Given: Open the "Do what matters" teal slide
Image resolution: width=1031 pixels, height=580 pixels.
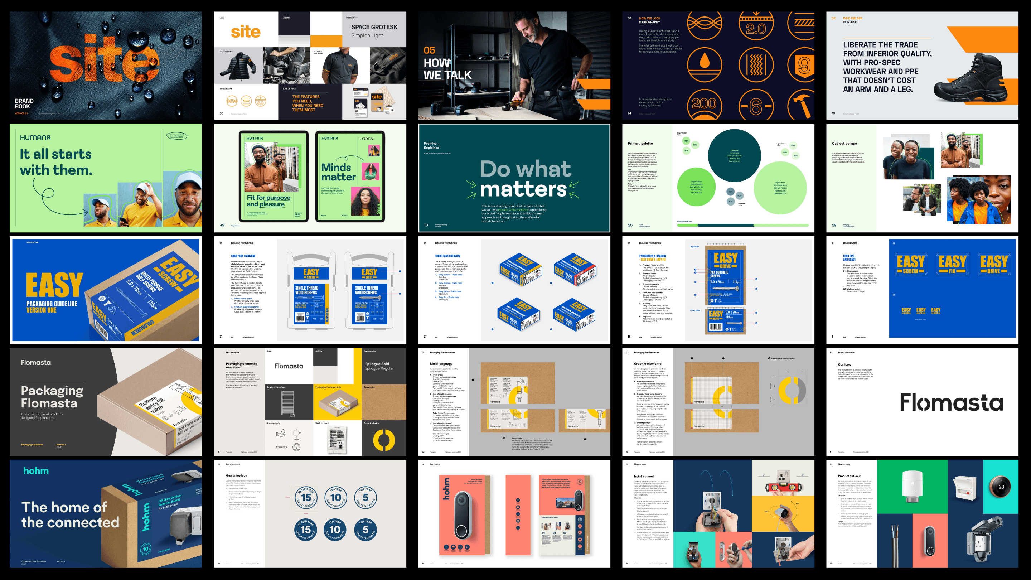Looking at the screenshot, I should 514,178.
